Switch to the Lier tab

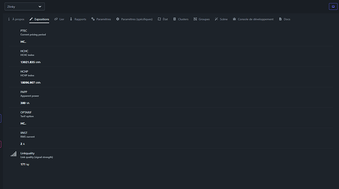point(59,19)
